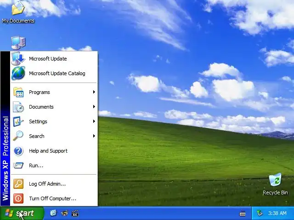Click the Start button
This screenshot has width=294, height=220.
[x=22, y=213]
